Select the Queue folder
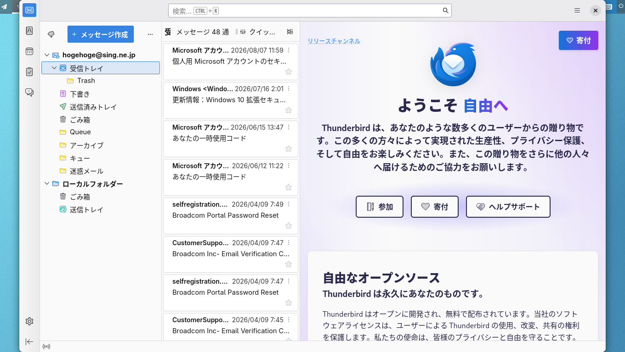The image size is (625, 352). pyautogui.click(x=101, y=132)
